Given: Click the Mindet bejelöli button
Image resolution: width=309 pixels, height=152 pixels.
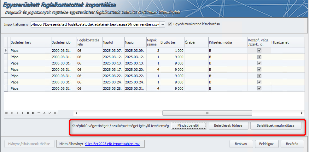Looking at the screenshot, I should pos(189,125).
